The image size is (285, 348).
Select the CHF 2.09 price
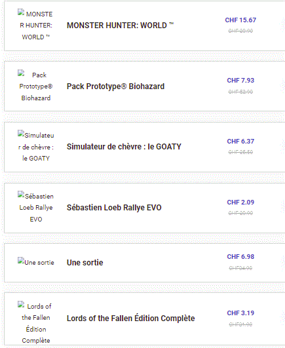pos(240,203)
